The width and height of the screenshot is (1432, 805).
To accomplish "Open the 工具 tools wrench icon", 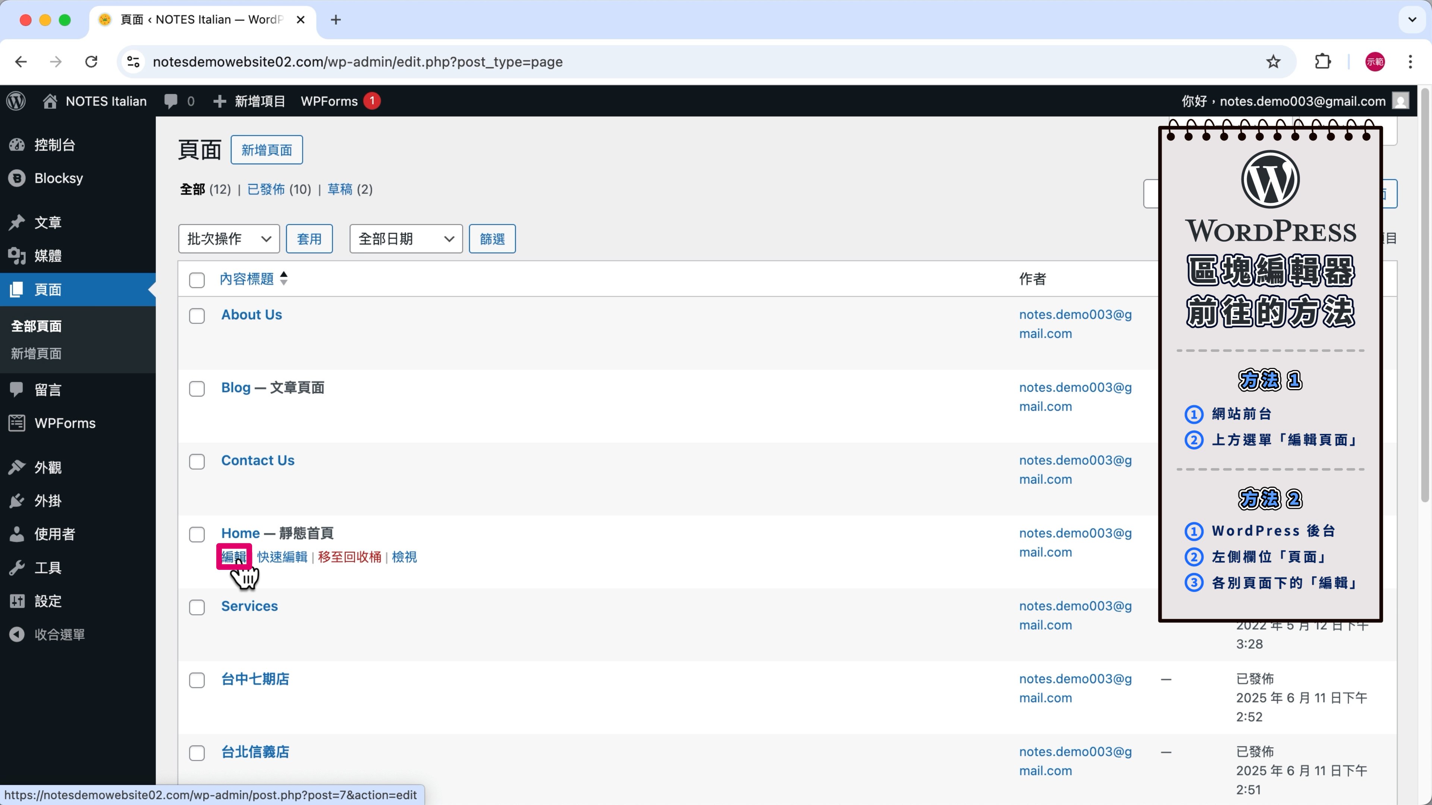I will tap(17, 568).
